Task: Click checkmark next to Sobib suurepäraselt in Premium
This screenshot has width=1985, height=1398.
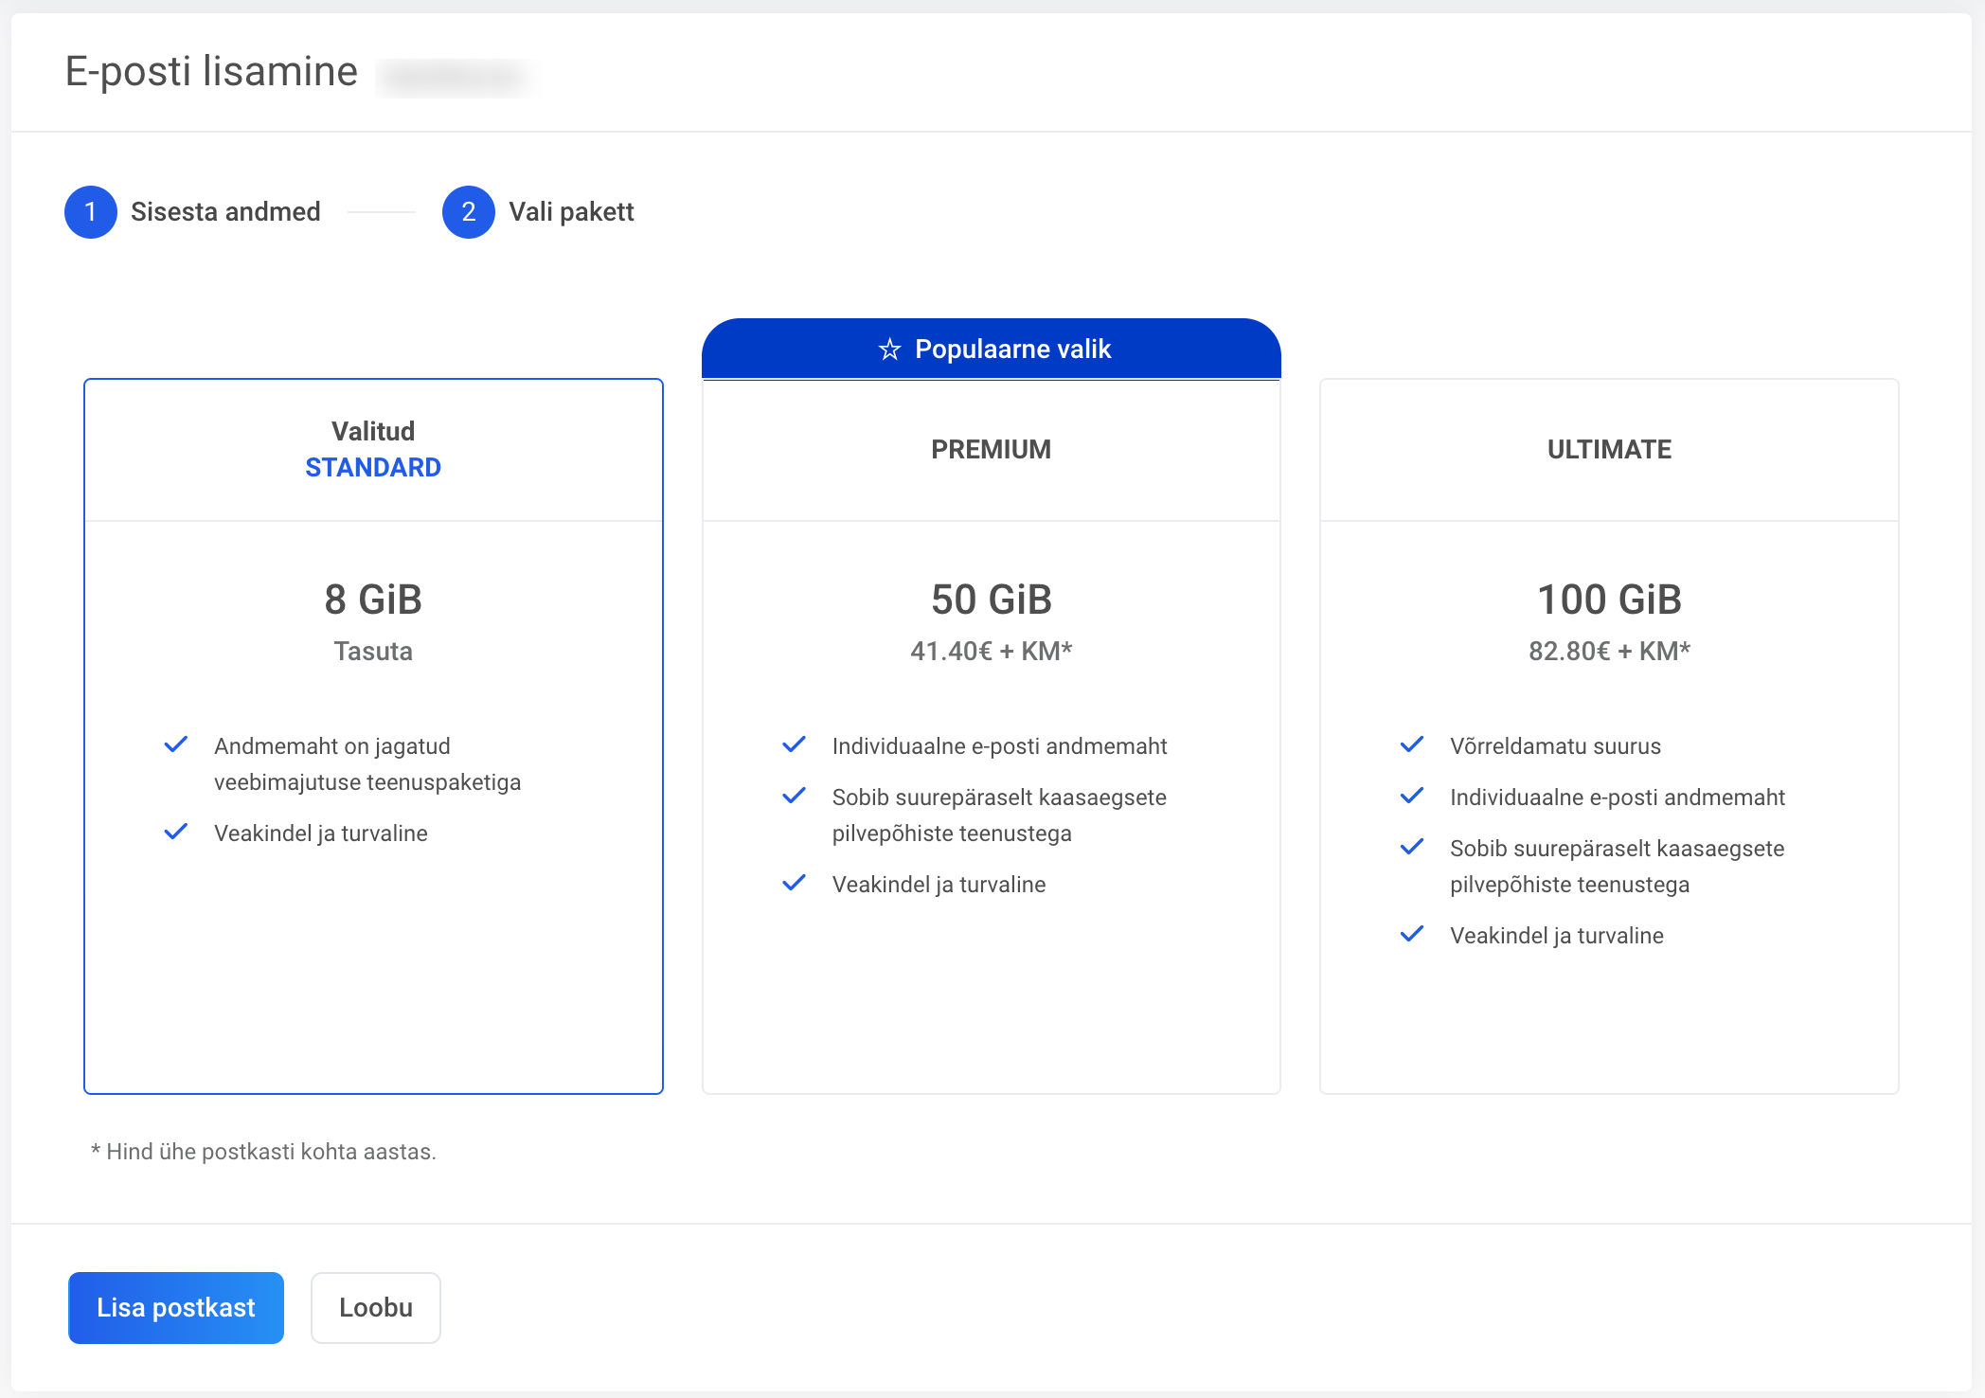Action: click(794, 796)
